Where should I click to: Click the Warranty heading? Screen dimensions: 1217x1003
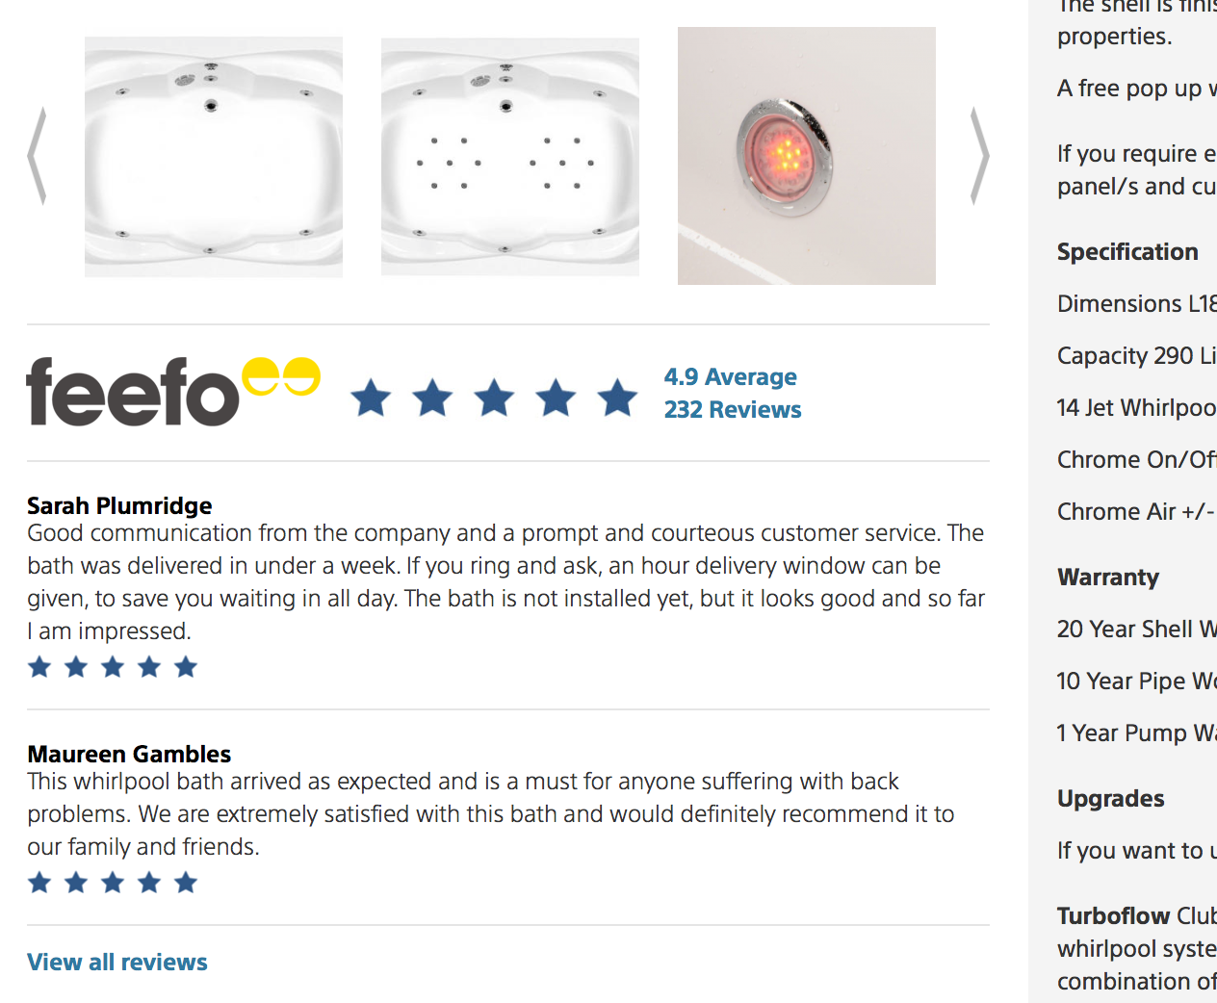(1108, 577)
